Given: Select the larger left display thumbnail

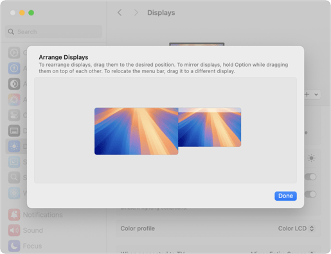Looking at the screenshot, I should pos(136,131).
